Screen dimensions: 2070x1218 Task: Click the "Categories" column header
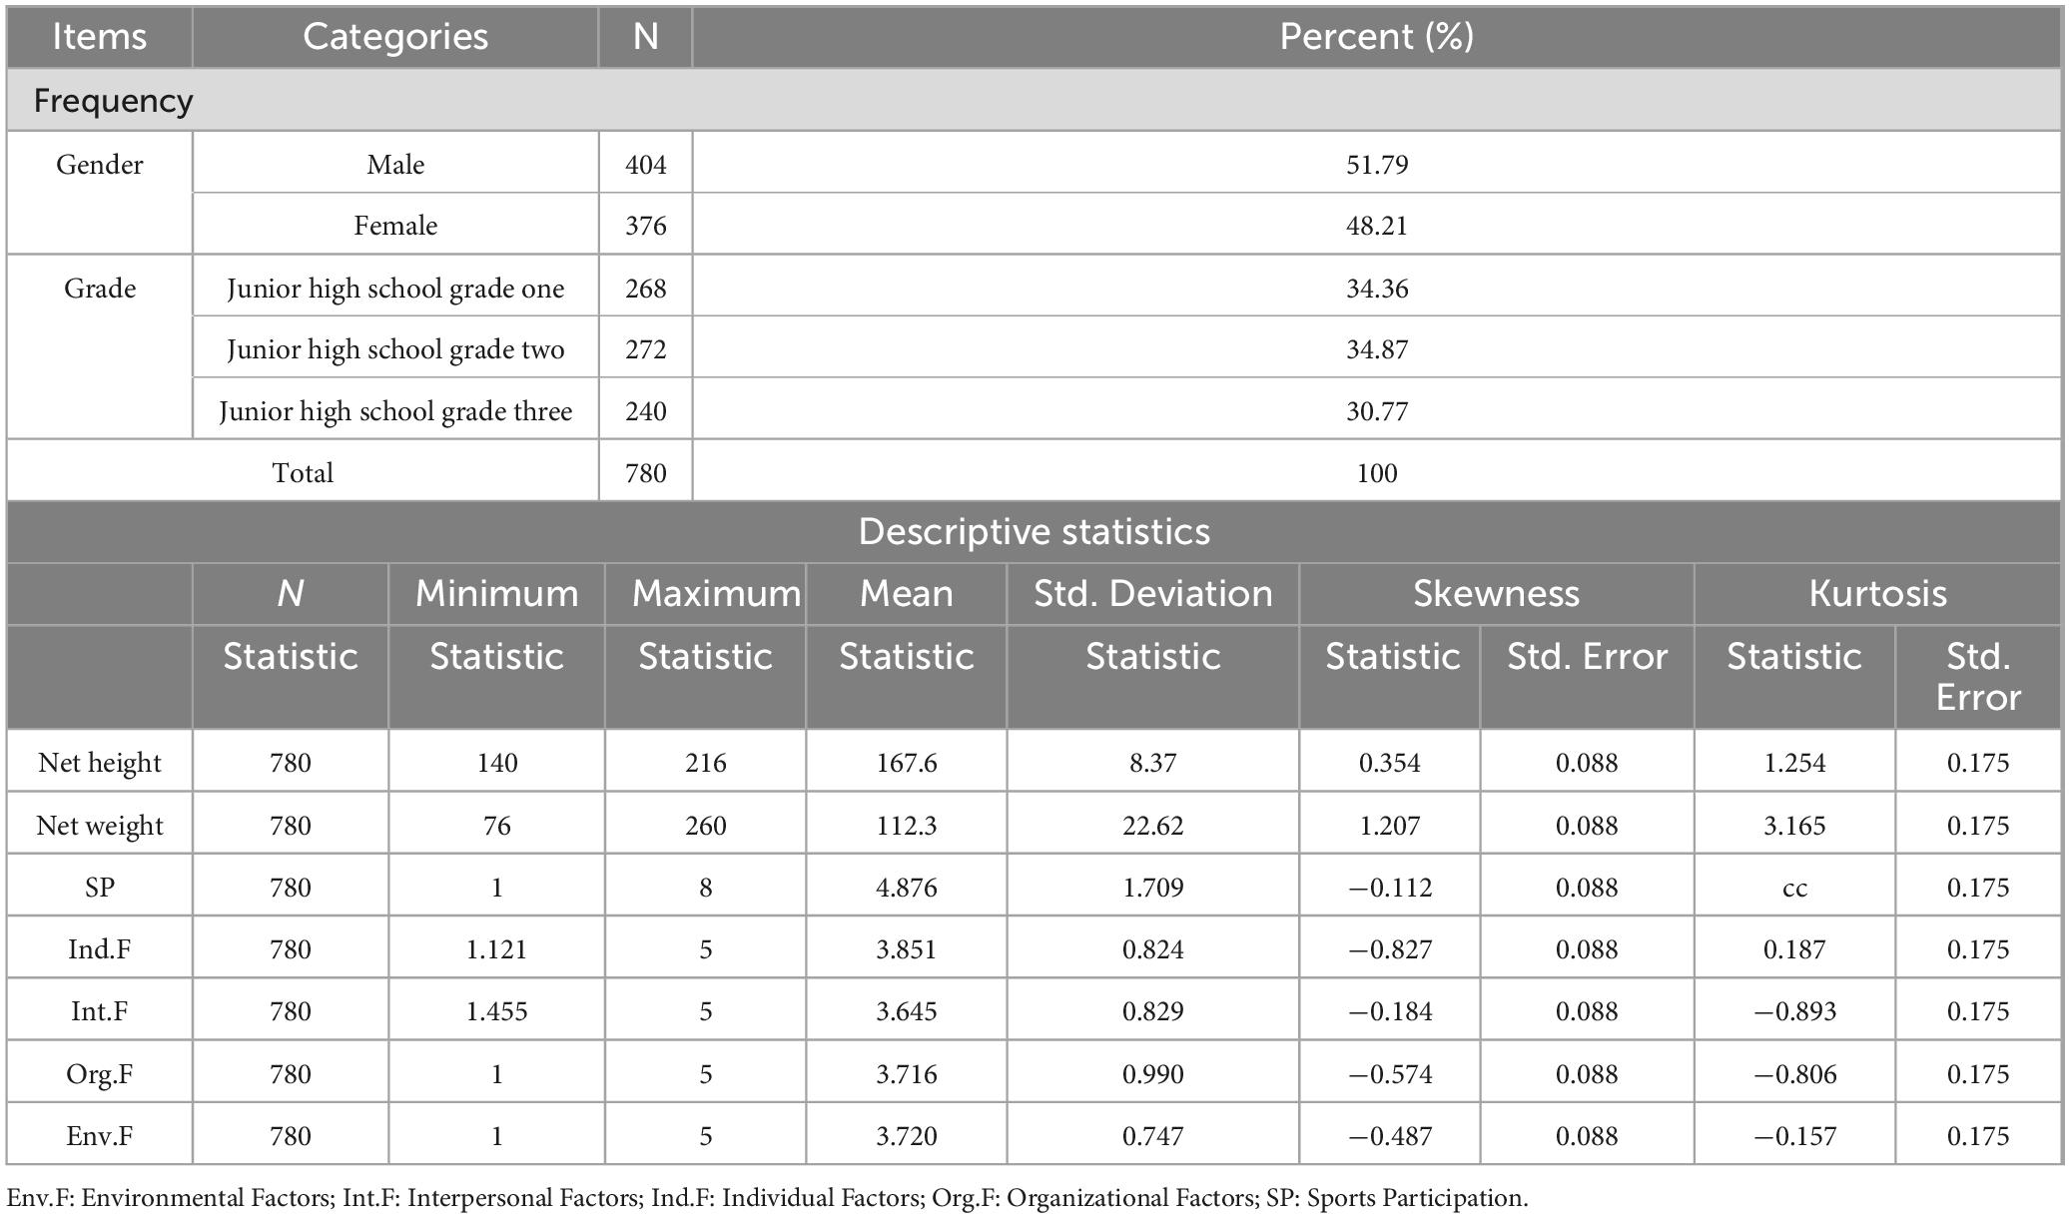(395, 37)
